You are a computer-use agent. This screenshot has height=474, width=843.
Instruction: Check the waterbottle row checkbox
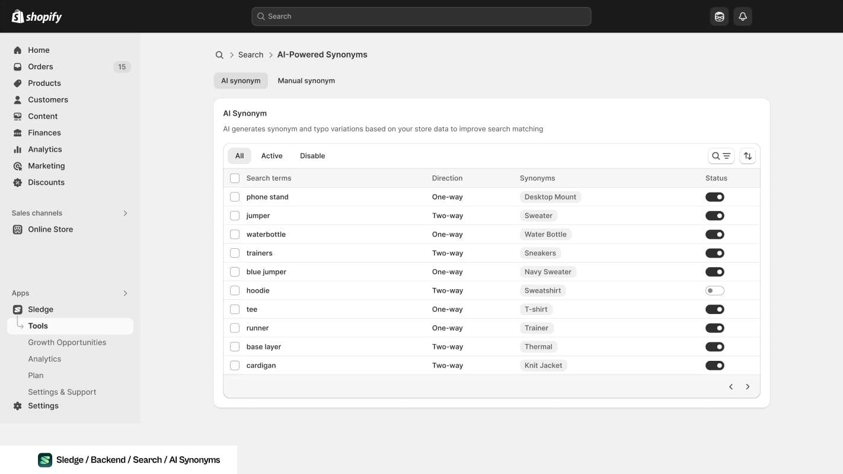click(235, 235)
